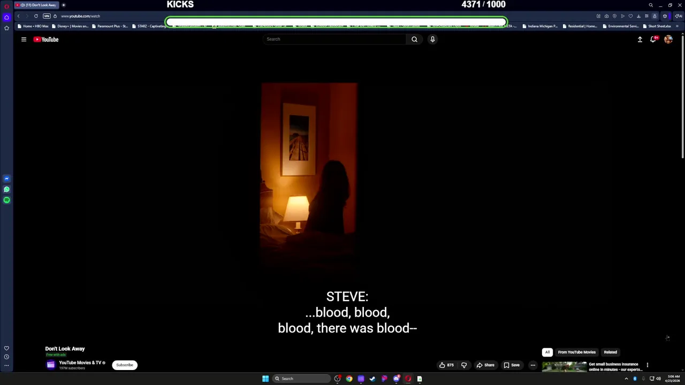Open the sidebar history clock icon

click(x=6, y=357)
